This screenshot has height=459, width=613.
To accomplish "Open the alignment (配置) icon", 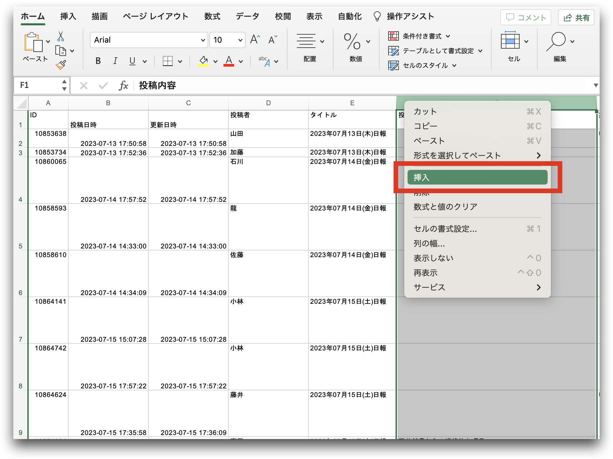I will click(306, 41).
